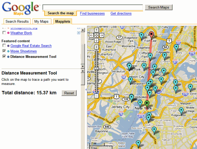The height and width of the screenshot is (149, 197).
Task: Click the teal marker south of Prospect Expy
Action: coord(138,143)
